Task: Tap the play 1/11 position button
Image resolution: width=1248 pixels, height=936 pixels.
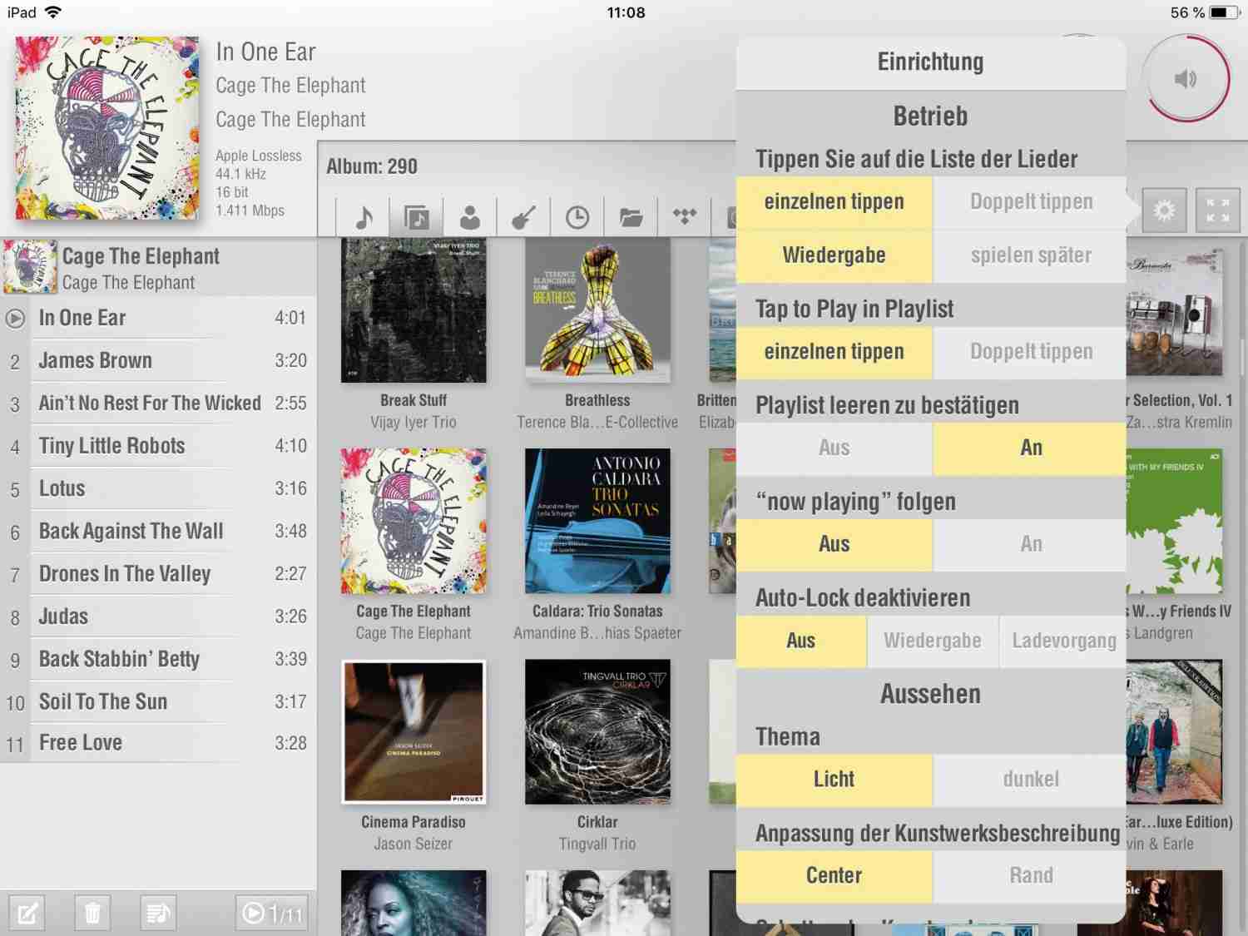Action: point(272,914)
